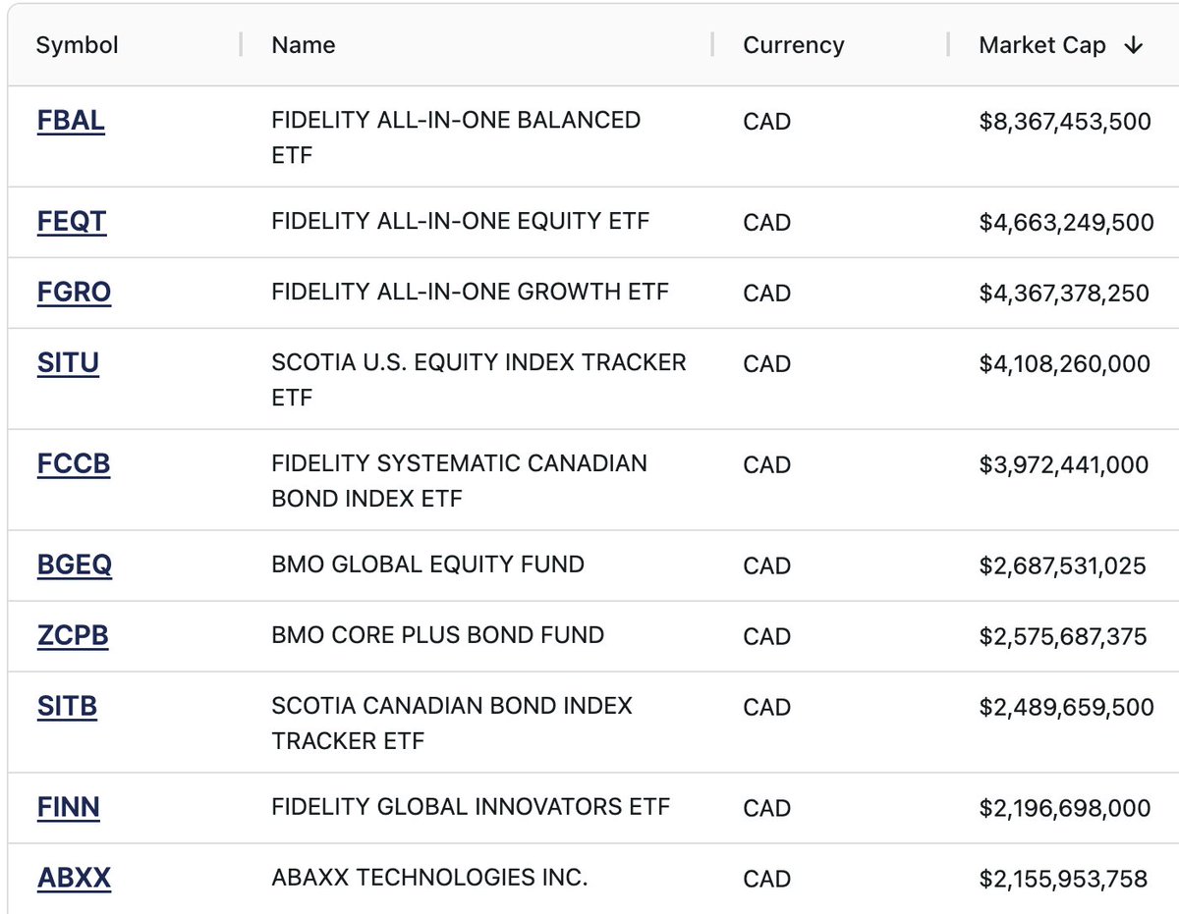Open the SITB symbol link
Screen dimensions: 1179x914
(x=67, y=707)
